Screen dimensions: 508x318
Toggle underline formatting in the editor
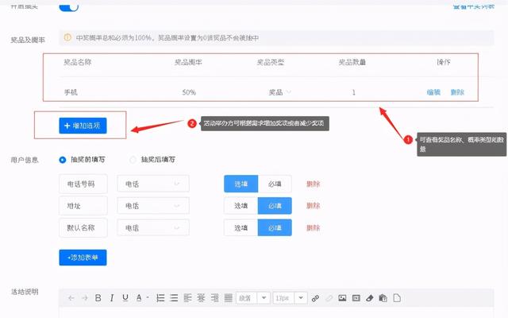click(x=125, y=298)
